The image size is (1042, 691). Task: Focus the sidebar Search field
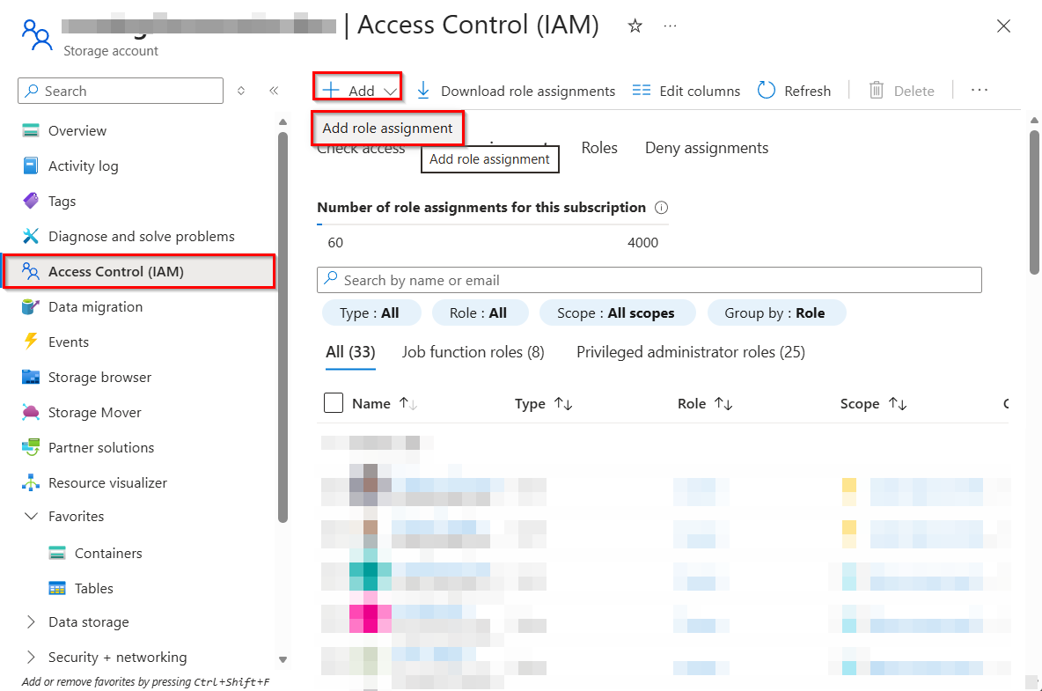[121, 91]
